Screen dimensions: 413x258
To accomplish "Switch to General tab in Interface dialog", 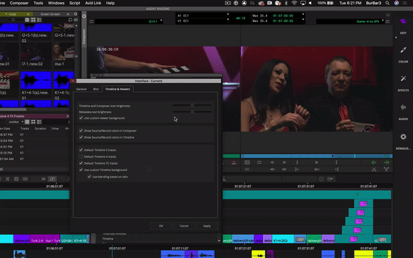I will click(x=81, y=89).
